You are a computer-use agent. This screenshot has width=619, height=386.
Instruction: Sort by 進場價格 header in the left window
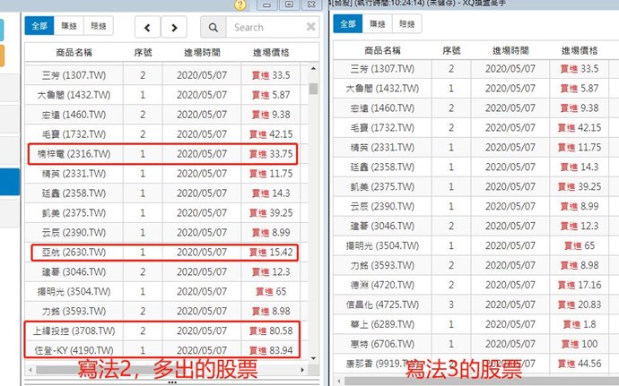(x=271, y=53)
